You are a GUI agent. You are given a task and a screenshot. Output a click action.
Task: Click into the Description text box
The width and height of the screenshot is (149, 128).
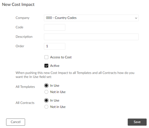click(x=91, y=37)
